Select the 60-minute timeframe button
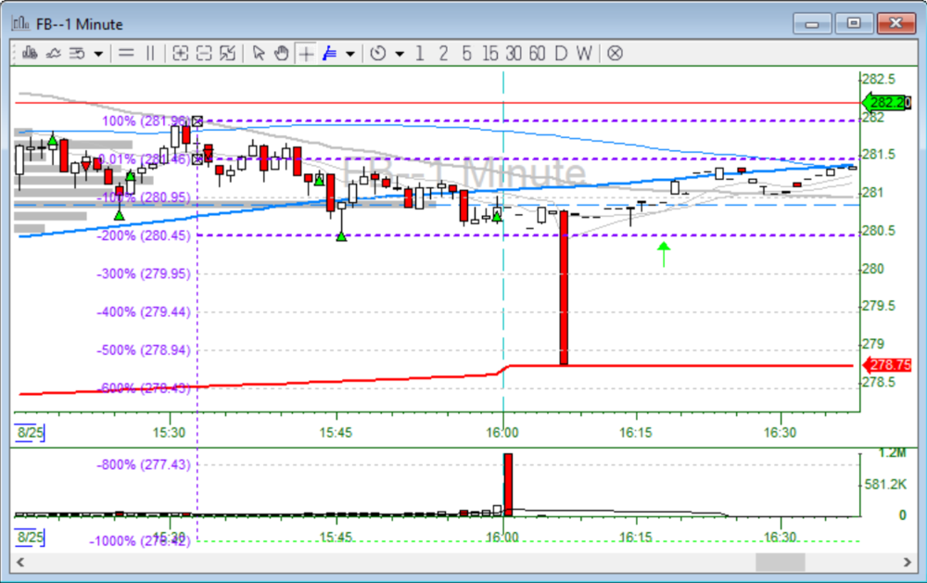Viewport: 927px width, 583px height. pos(537,53)
